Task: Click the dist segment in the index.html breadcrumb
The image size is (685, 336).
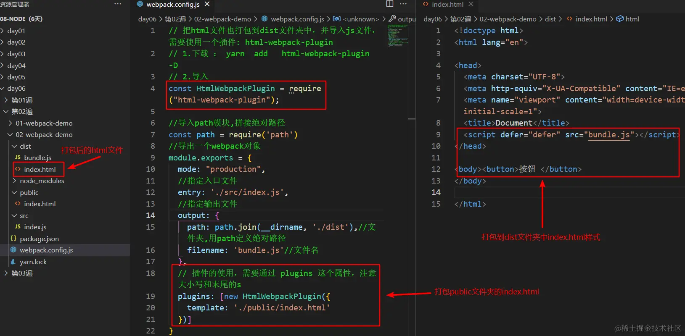Action: [550, 19]
